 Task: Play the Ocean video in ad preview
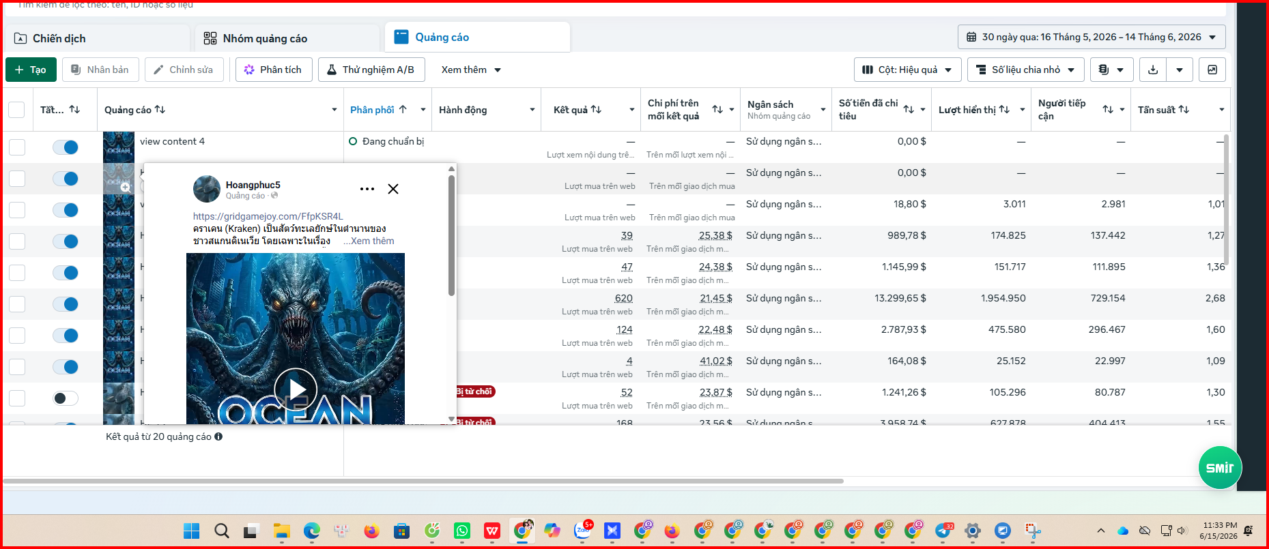[x=296, y=389]
